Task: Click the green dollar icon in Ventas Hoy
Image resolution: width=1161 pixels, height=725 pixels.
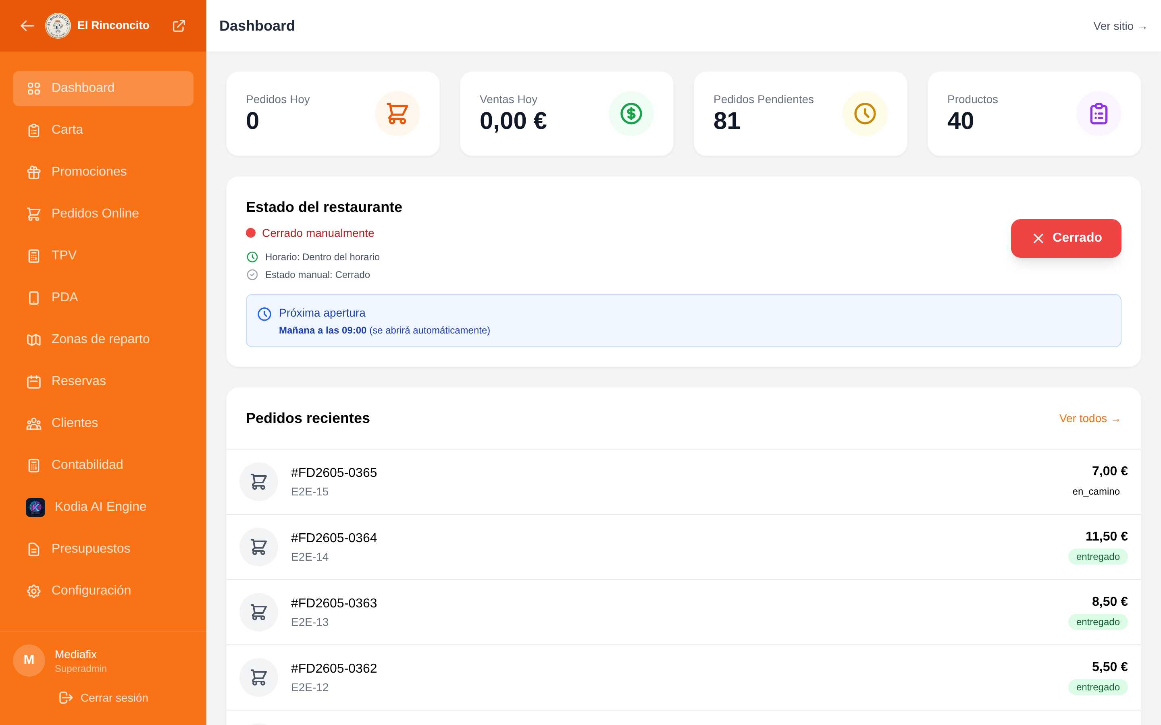Action: click(x=631, y=114)
